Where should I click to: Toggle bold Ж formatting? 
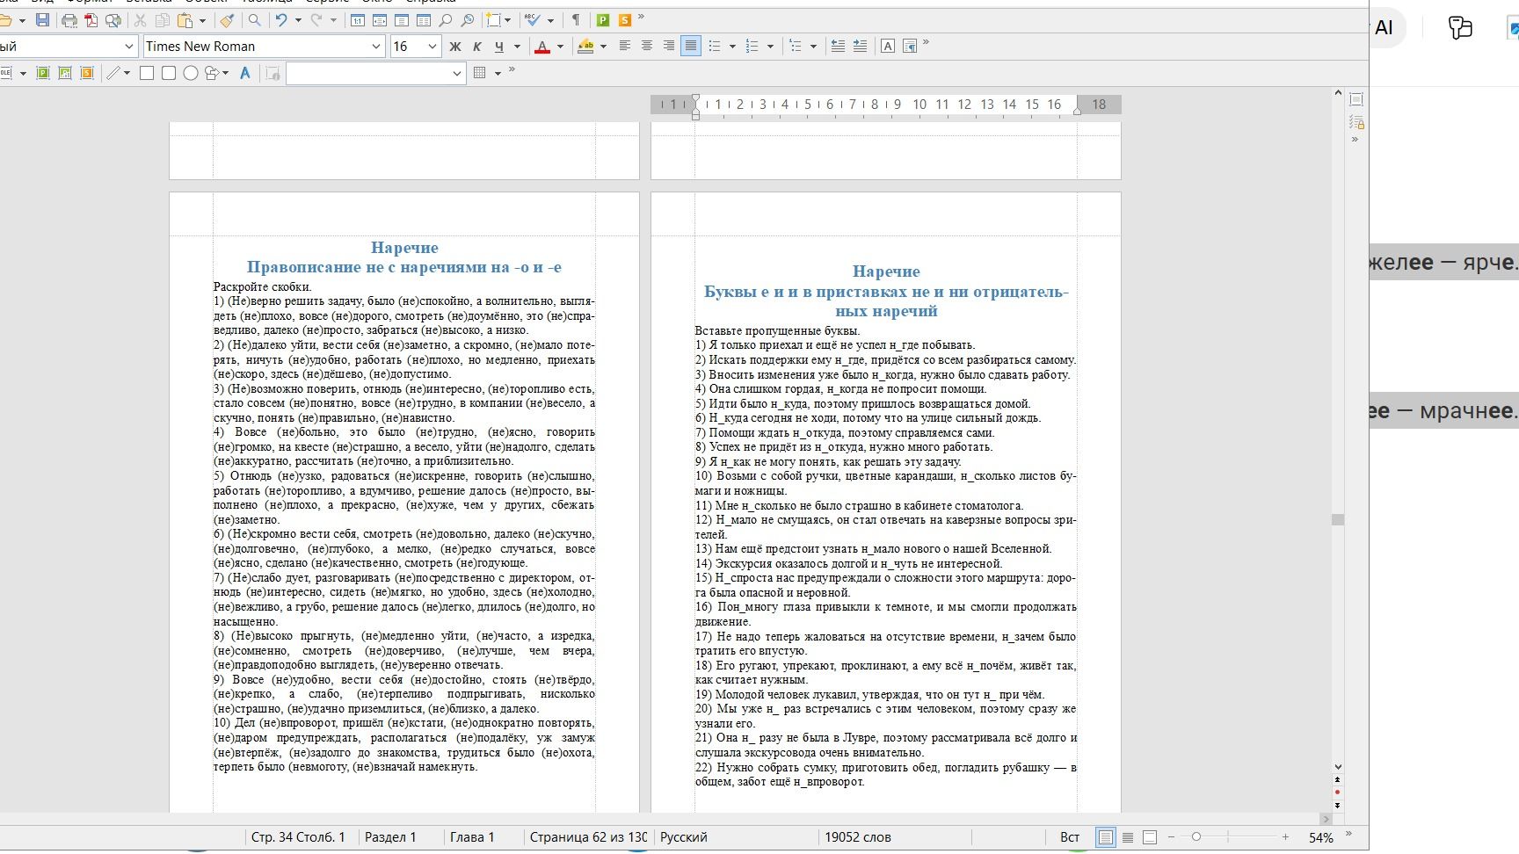tap(455, 47)
